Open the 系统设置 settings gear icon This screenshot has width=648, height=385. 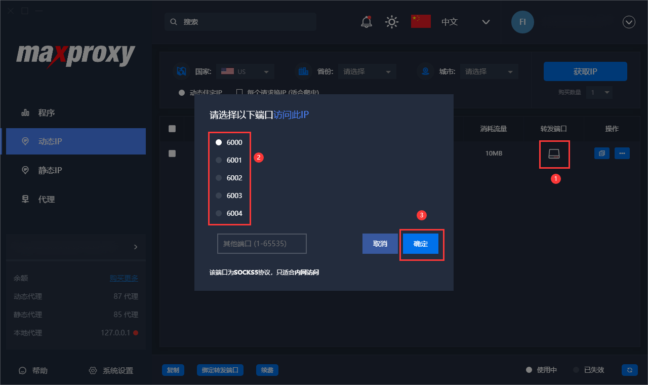click(92, 370)
